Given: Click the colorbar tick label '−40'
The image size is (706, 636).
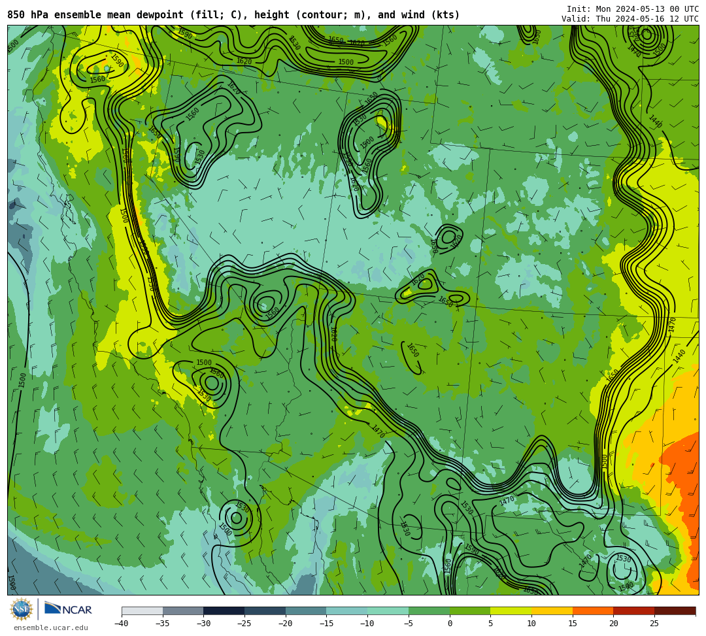Looking at the screenshot, I should click(x=122, y=624).
